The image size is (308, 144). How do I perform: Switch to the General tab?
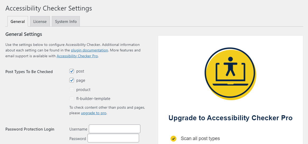[x=18, y=22]
